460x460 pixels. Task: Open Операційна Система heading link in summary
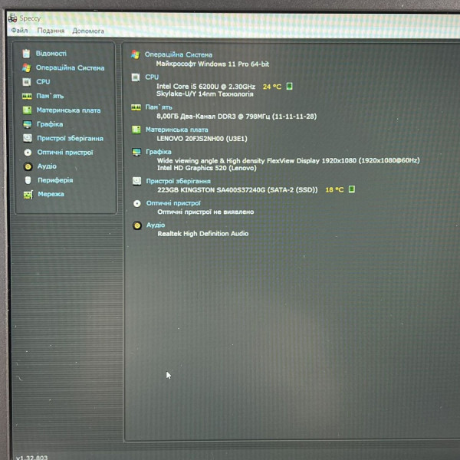179,55
